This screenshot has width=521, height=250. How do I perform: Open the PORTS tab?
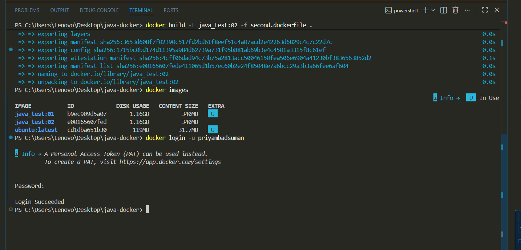(x=171, y=10)
